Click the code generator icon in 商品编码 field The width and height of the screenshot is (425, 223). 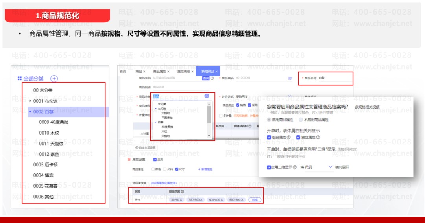click(290, 78)
